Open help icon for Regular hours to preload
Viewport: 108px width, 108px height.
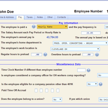(45, 54)
